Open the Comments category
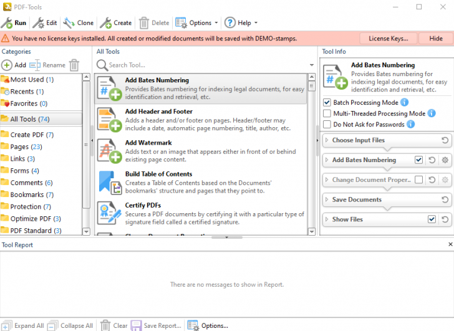Image resolution: width=454 pixels, height=331 pixels. pos(41,183)
